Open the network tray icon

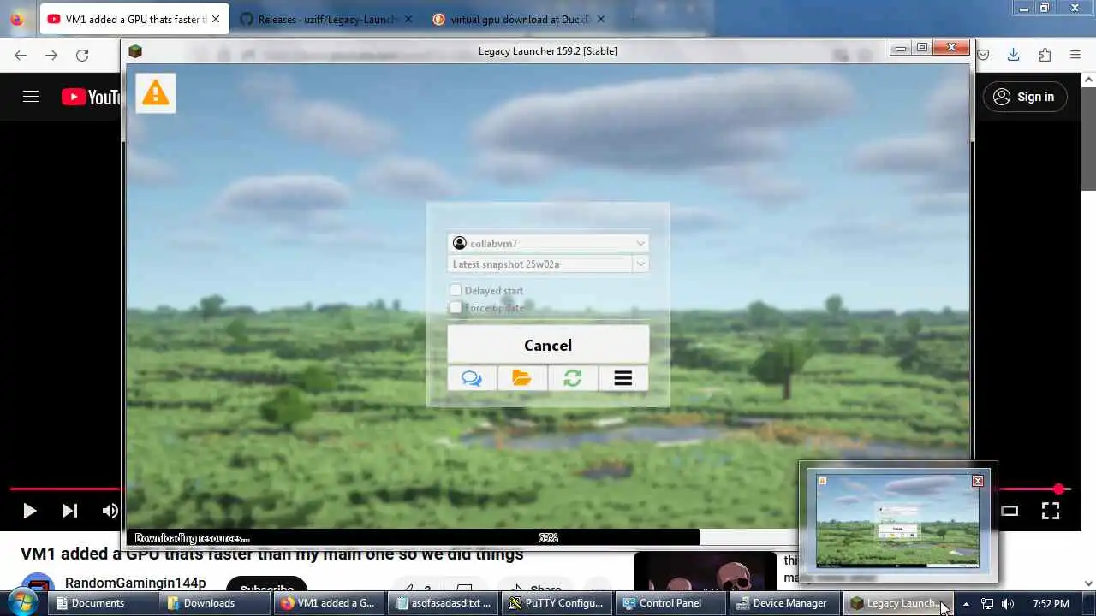pyautogui.click(x=987, y=603)
